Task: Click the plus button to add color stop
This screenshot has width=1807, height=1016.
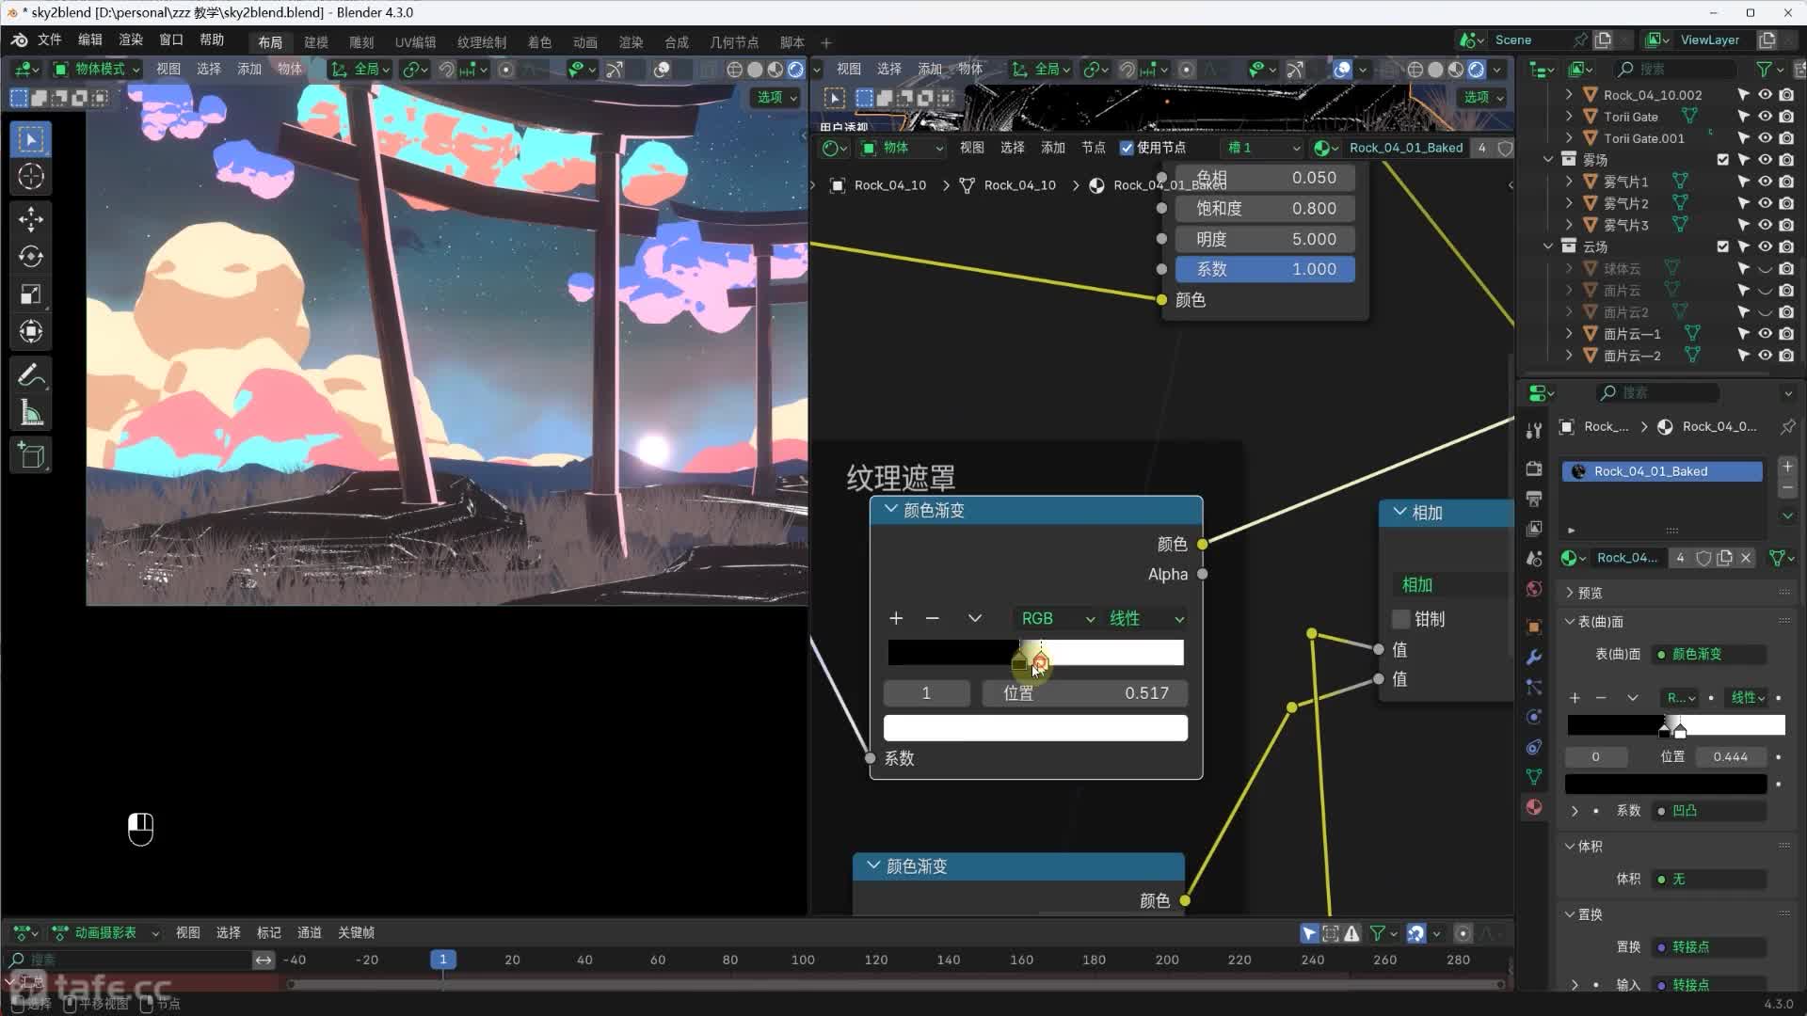Action: 896,618
